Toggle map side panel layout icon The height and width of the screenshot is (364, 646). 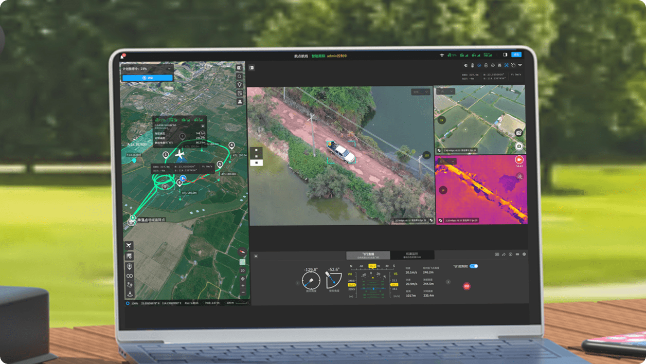tap(239, 68)
